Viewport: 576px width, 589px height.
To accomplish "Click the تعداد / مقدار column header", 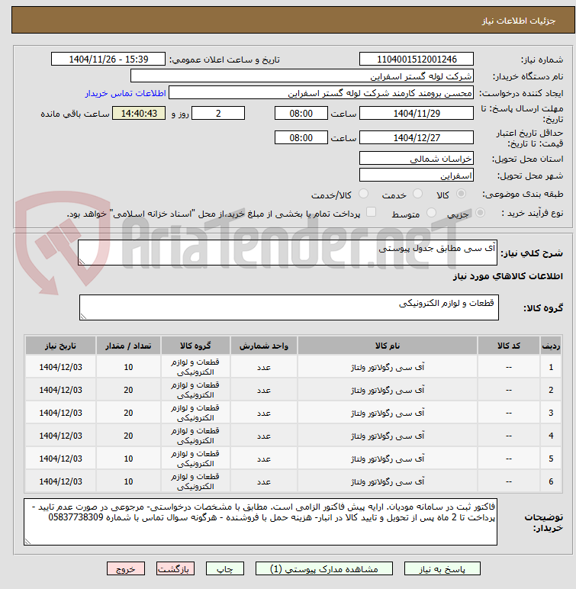I will coord(128,346).
